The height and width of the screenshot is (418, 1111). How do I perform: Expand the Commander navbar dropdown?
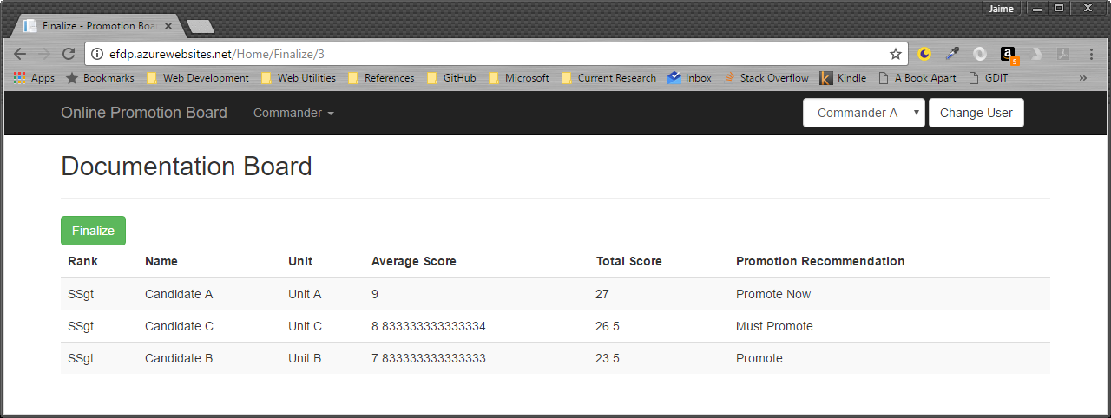click(293, 113)
